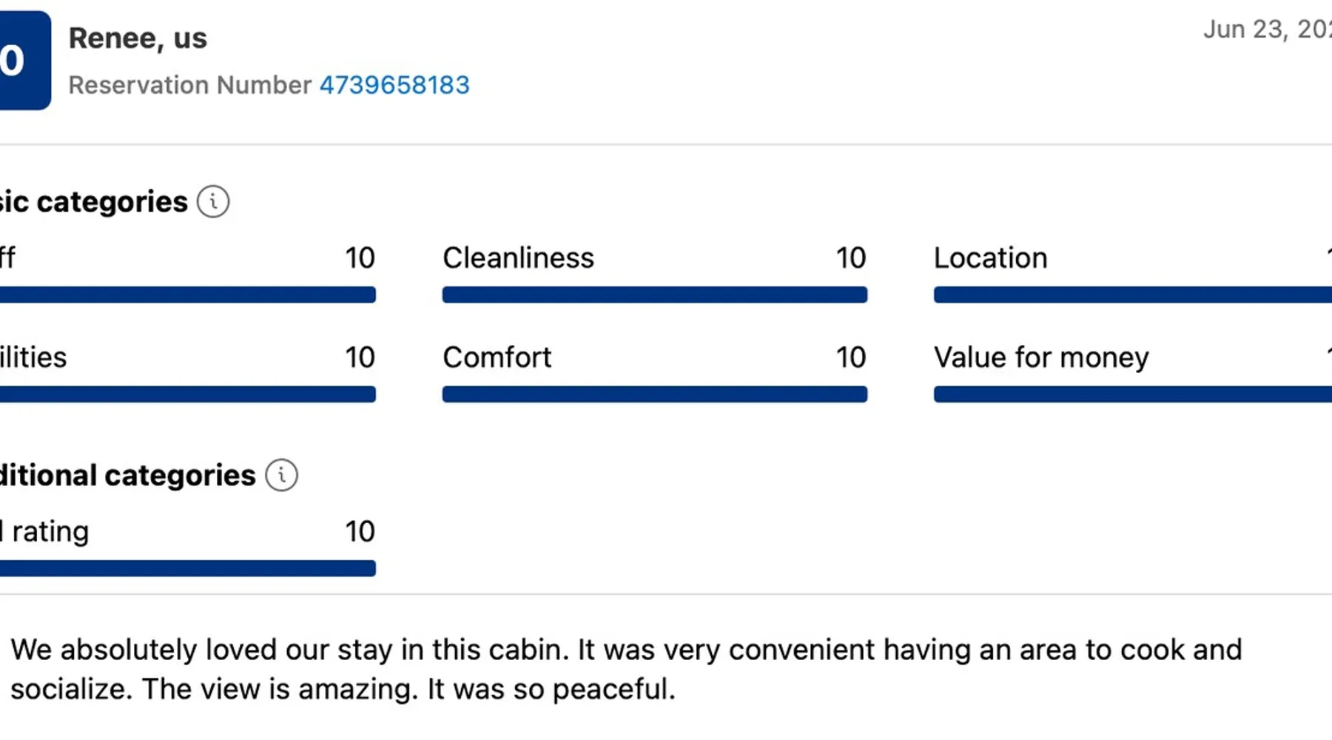Click the blue review score badge
Image resolution: width=1332 pixels, height=740 pixels.
22,61
